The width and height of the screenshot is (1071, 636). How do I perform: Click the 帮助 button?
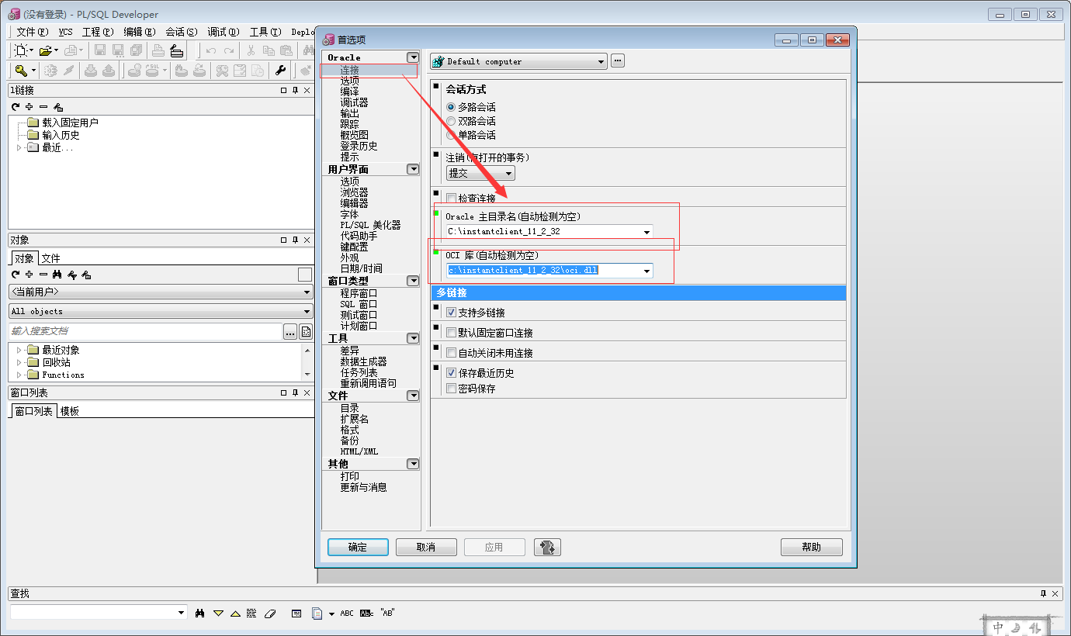click(x=812, y=547)
